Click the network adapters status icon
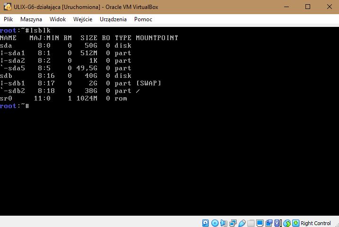This screenshot has width=339, height=227. pyautogui.click(x=233, y=223)
